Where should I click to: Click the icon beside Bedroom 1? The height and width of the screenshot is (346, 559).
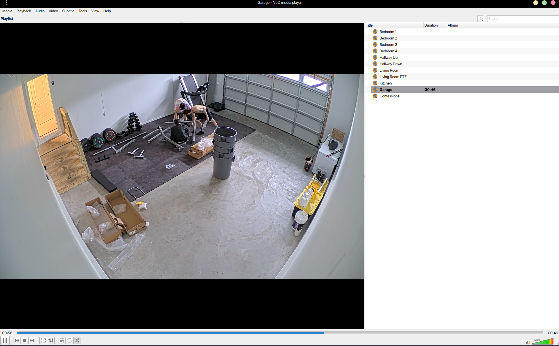tap(375, 32)
